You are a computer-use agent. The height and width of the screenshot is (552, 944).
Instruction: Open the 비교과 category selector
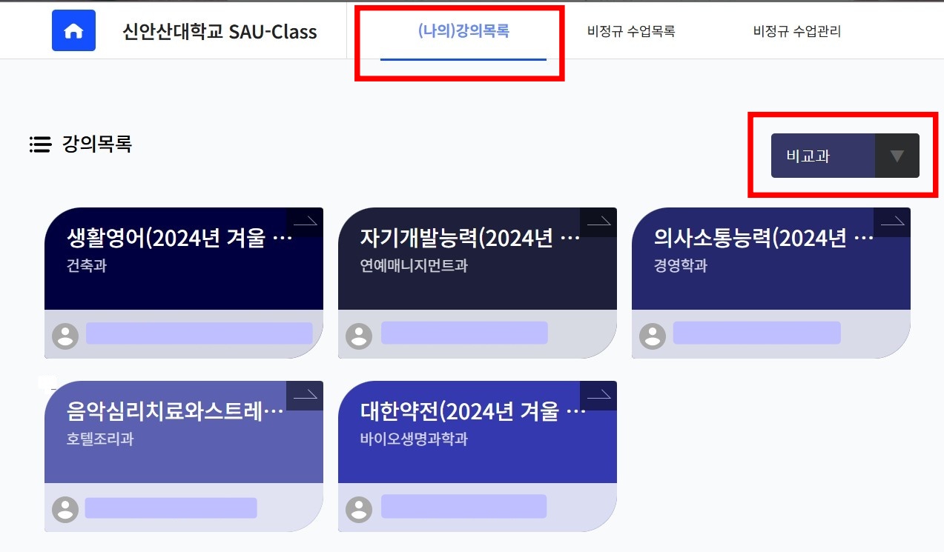845,156
